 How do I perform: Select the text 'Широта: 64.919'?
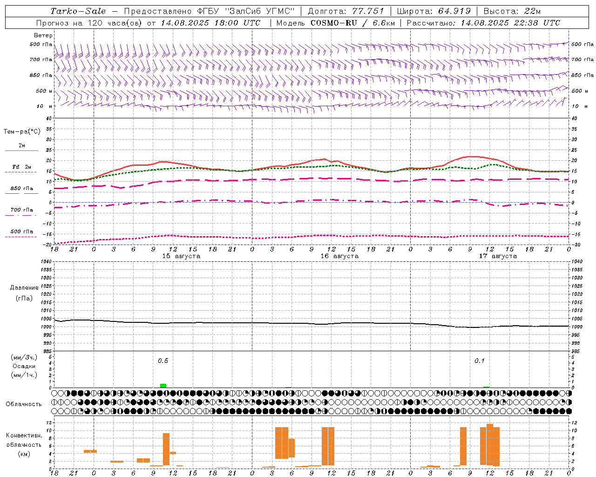point(434,11)
